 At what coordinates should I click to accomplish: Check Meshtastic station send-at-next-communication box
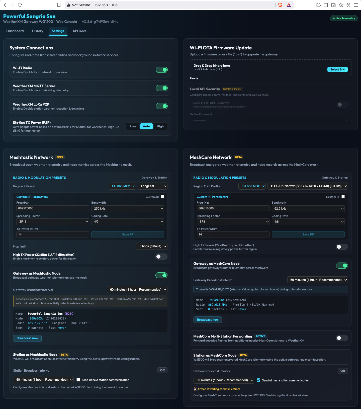coord(78,380)
